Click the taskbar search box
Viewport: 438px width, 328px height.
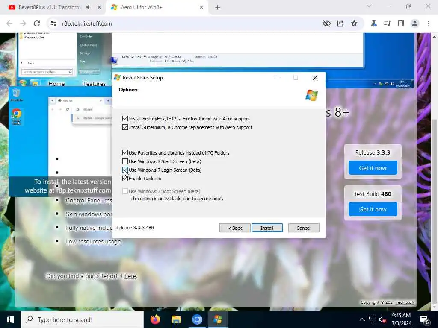[x=82, y=319]
